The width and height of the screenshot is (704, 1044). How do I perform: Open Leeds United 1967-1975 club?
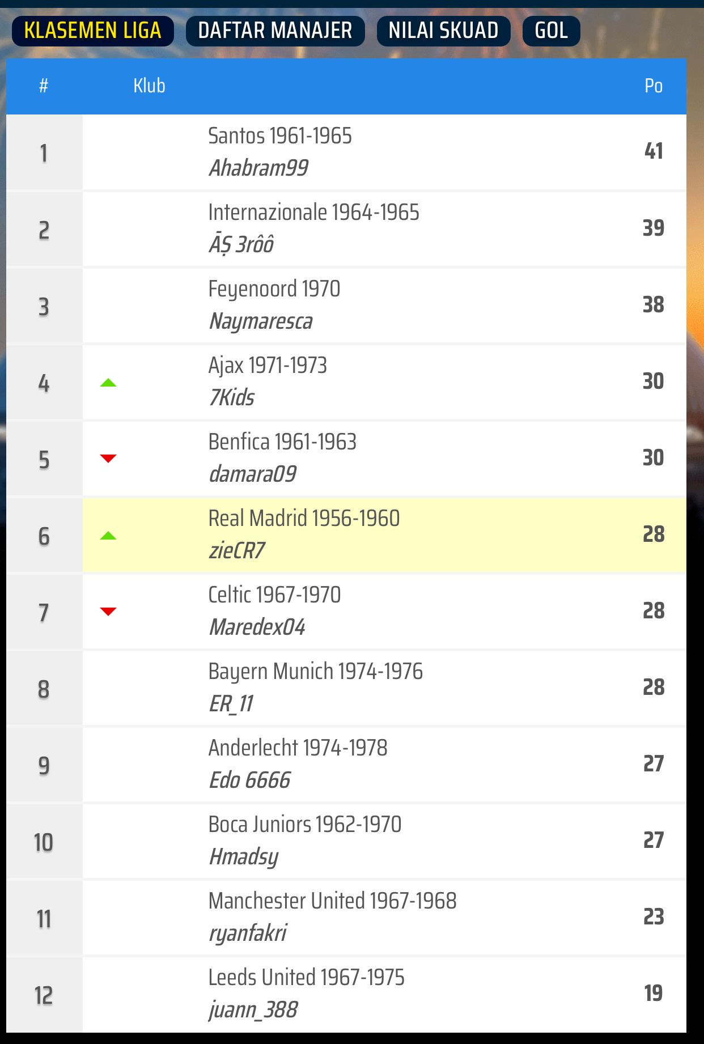[306, 978]
